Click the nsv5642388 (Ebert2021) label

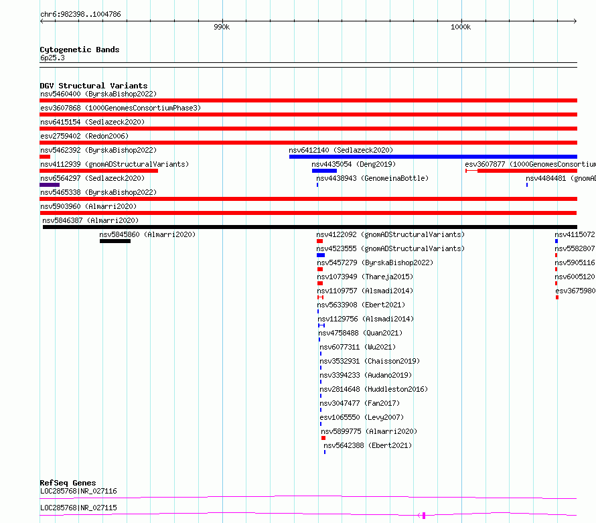point(368,445)
